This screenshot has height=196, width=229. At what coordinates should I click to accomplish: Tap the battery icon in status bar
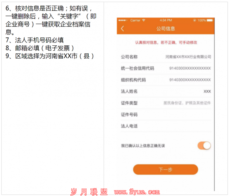pyautogui.click(x=210, y=20)
